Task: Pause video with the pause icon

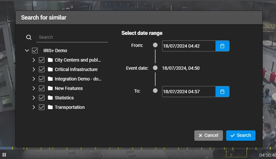Action: point(4,155)
